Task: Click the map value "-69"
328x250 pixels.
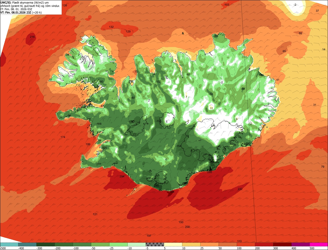Action: 261,75
